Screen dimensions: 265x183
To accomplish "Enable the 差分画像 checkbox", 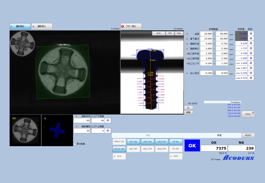I will [x=75, y=144].
